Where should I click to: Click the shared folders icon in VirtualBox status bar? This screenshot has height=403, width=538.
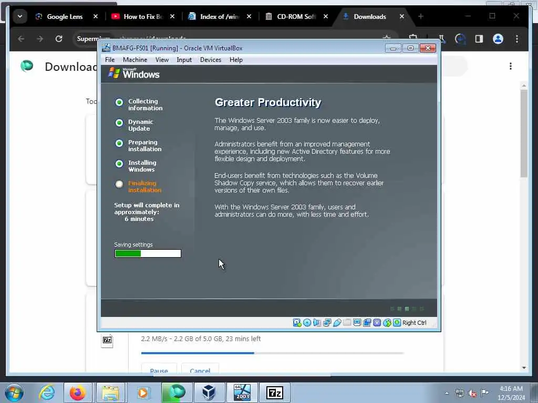click(x=347, y=323)
